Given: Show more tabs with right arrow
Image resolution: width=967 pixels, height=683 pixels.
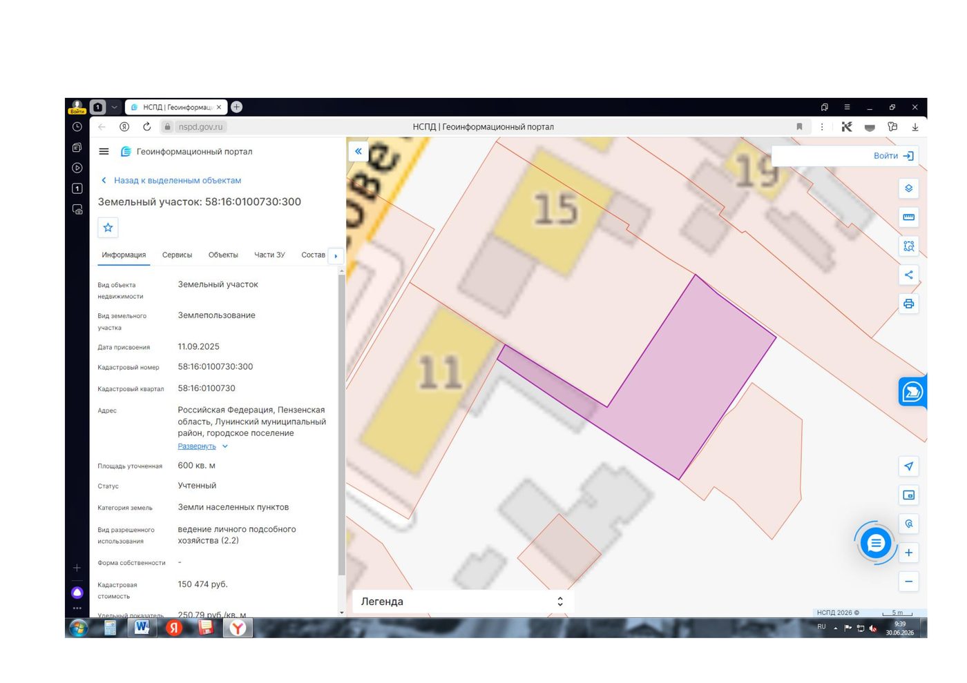Looking at the screenshot, I should (x=336, y=256).
